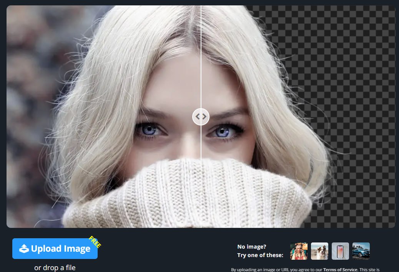Click the 'or drop a file' text
Image resolution: width=399 pixels, height=272 pixels.
55,267
